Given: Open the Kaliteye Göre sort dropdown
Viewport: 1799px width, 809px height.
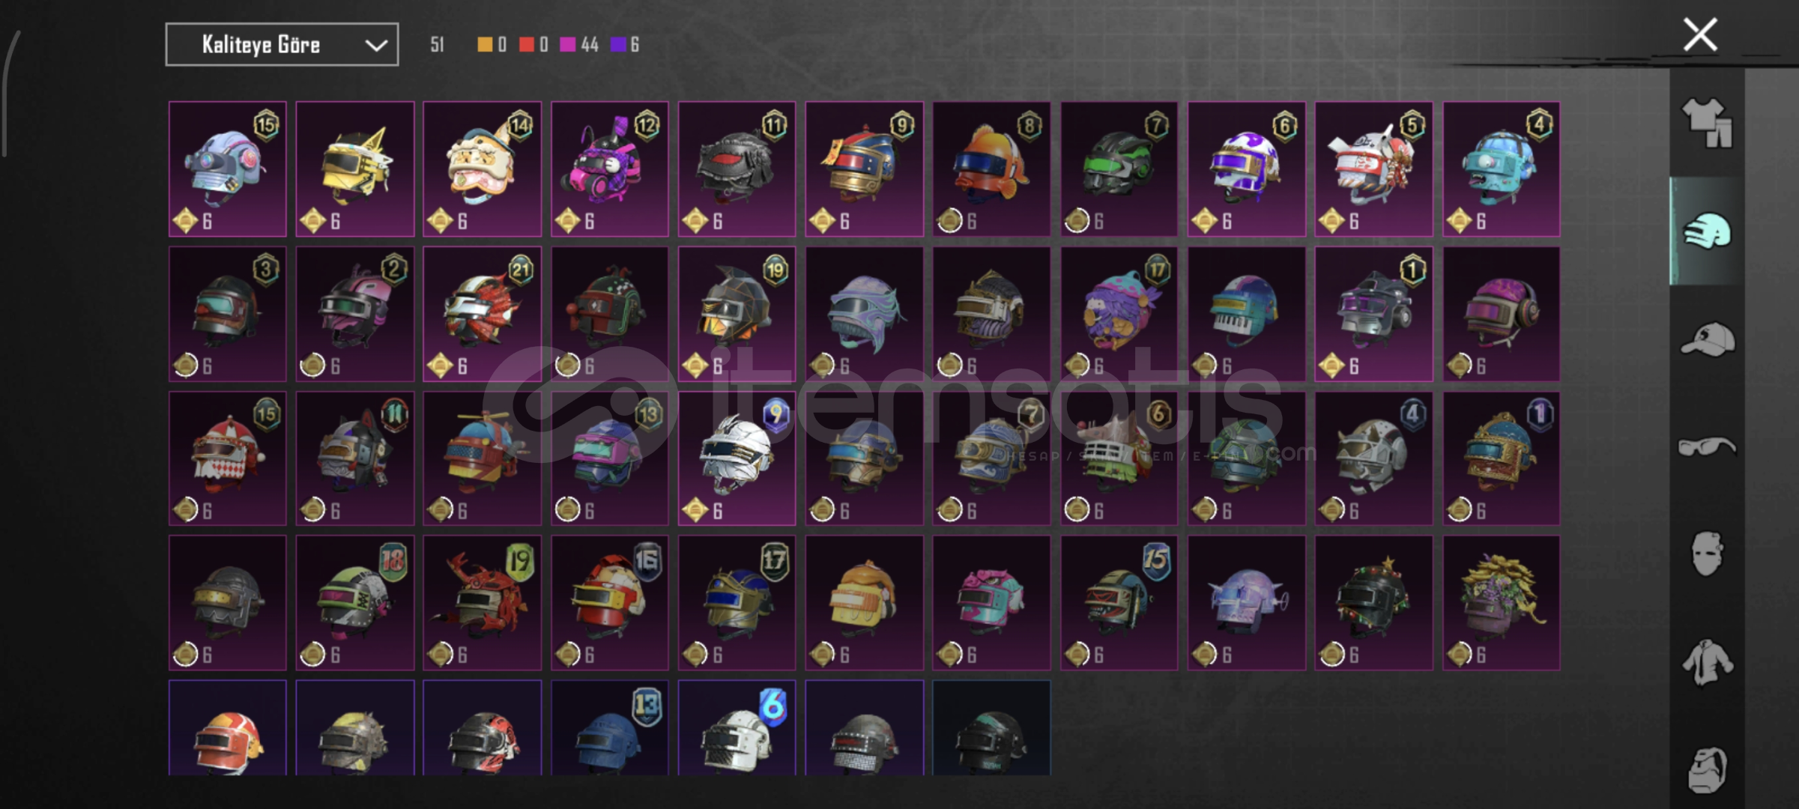Looking at the screenshot, I should [282, 45].
